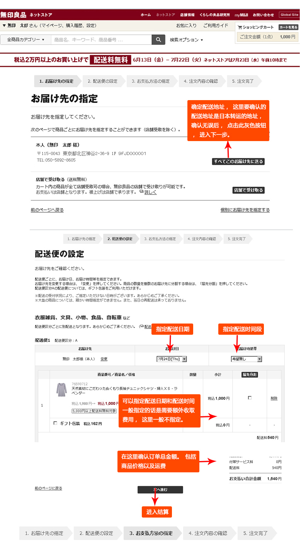Click the Global Site button
This screenshot has width=306, height=545.
click(x=289, y=15)
